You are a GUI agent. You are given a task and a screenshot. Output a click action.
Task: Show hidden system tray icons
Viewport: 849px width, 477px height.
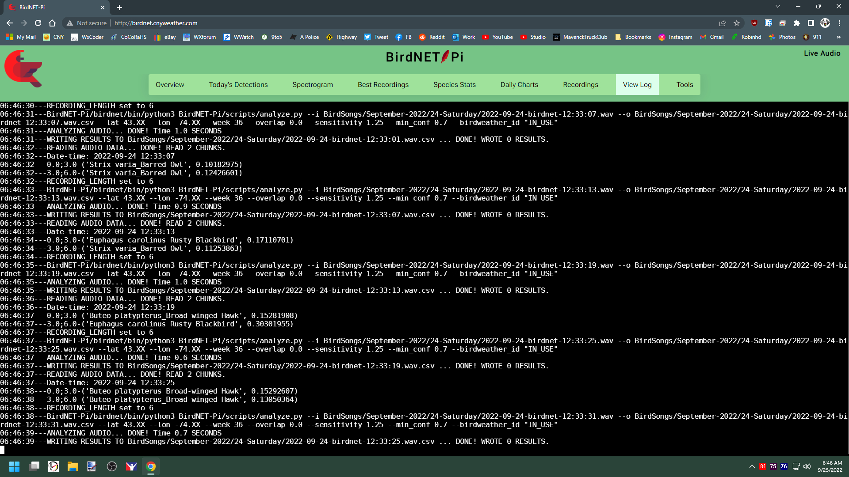tap(752, 466)
